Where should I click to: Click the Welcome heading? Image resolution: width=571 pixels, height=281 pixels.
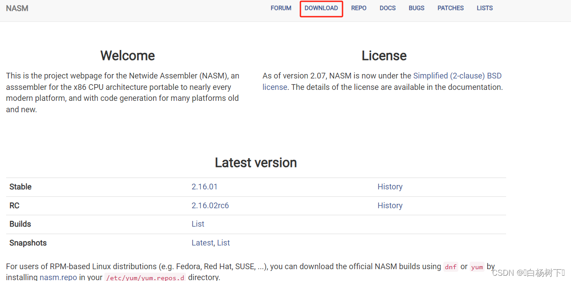(128, 56)
